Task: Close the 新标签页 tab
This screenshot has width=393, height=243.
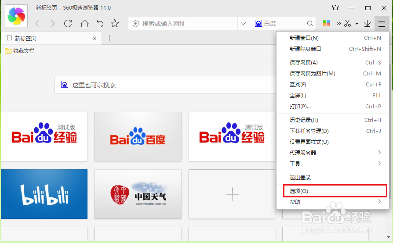Action: tap(95, 38)
